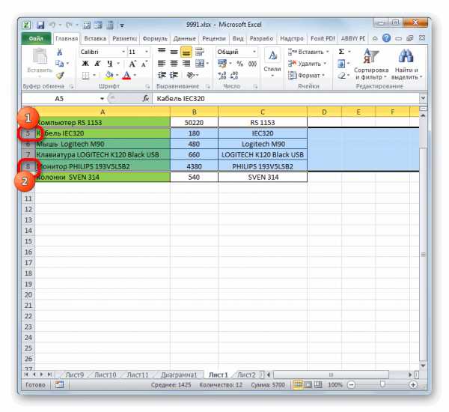Open the Формат cells dropdown
The width and height of the screenshot is (449, 412).
[x=306, y=76]
